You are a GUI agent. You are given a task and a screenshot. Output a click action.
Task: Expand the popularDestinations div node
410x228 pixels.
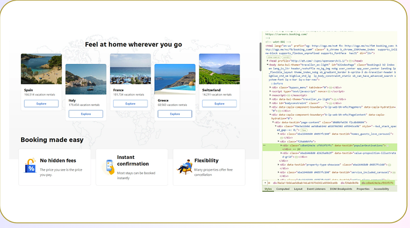(x=281, y=145)
